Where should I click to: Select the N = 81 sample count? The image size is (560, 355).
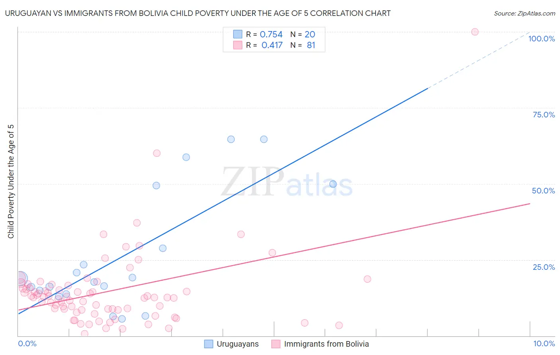point(311,45)
